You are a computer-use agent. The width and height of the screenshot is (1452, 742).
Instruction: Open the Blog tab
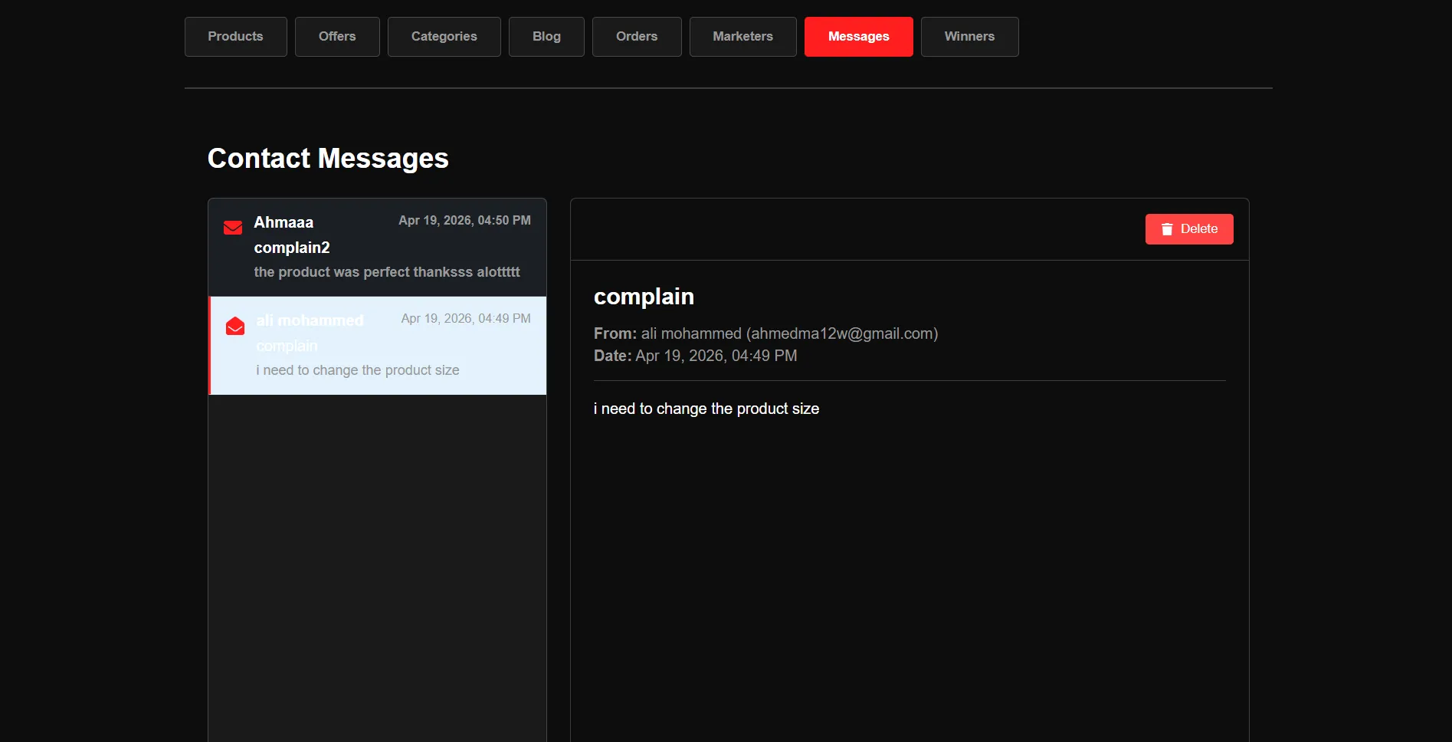click(x=546, y=37)
